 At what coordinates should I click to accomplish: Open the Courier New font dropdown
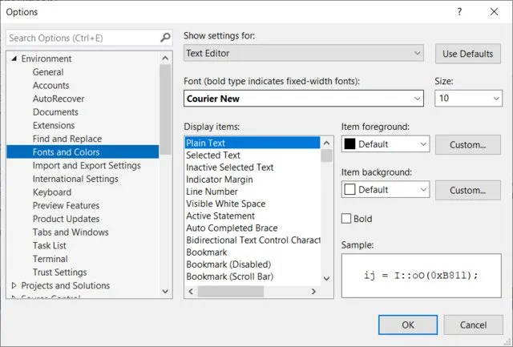click(x=417, y=99)
